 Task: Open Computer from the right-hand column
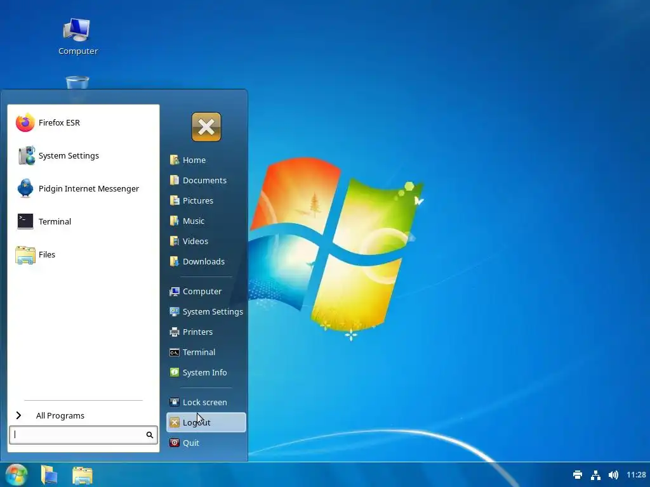click(206, 291)
